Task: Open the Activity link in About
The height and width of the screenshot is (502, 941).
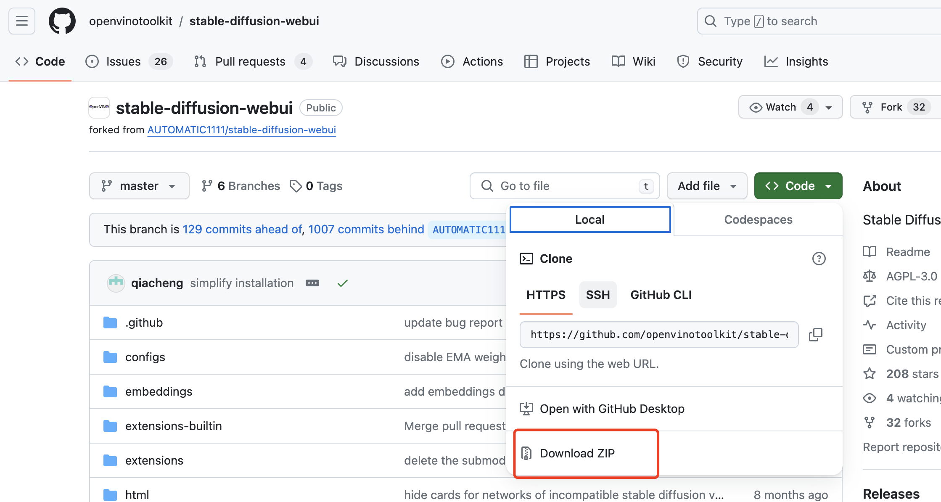Action: pyautogui.click(x=895, y=325)
